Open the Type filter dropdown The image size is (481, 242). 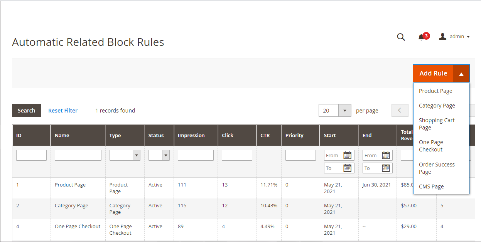coord(125,155)
